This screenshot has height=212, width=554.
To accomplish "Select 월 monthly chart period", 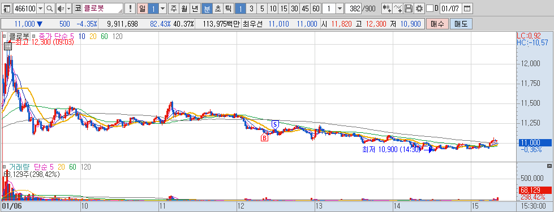I will (184, 8).
